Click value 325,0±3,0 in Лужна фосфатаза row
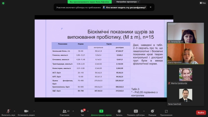208x117 pixels. point(120,81)
